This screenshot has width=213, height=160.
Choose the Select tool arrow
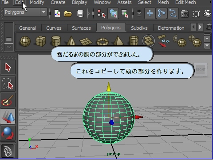pyautogui.click(x=8, y=67)
